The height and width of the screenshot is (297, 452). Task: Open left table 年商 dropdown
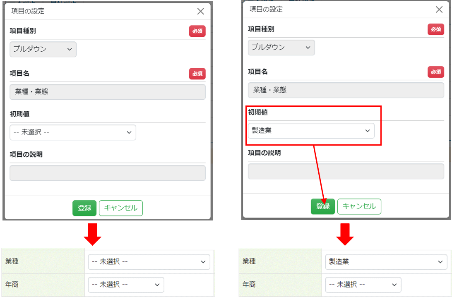pyautogui.click(x=126, y=285)
